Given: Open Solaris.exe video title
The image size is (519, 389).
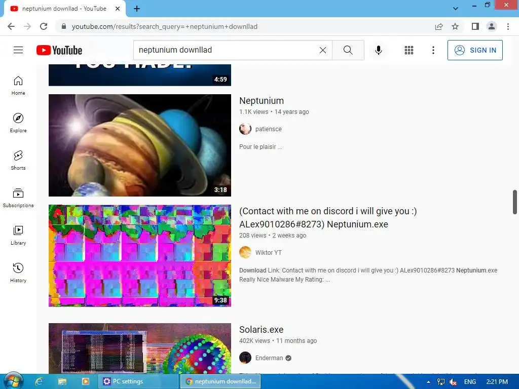Looking at the screenshot, I should [261, 329].
